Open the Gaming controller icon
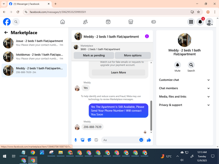The height and width of the screenshot is (164, 219). tap(153, 22)
